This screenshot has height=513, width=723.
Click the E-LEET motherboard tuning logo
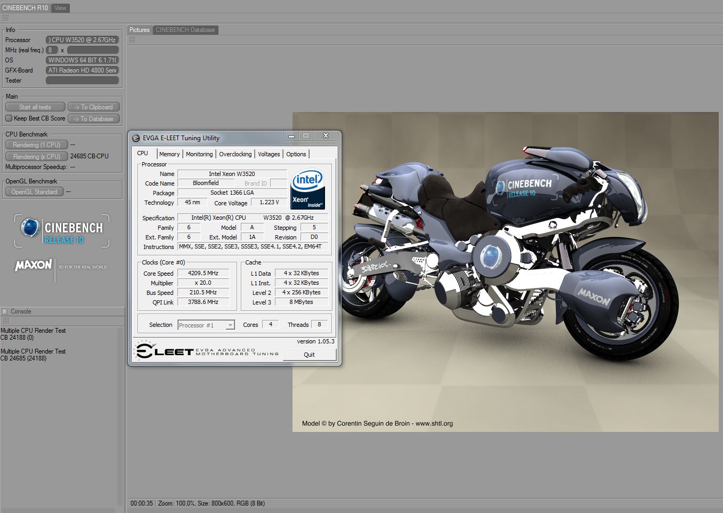(x=207, y=351)
